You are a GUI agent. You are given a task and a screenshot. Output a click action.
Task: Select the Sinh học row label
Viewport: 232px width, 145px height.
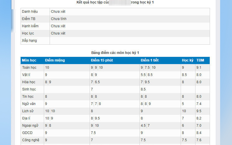click(x=29, y=89)
